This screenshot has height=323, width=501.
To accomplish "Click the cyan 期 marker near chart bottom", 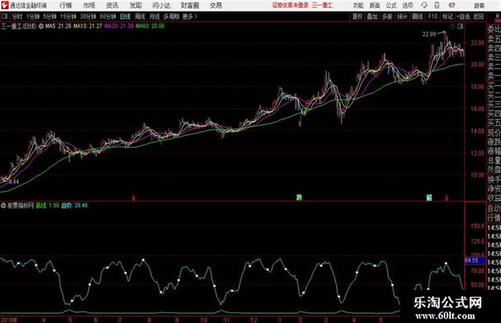I will [429, 198].
